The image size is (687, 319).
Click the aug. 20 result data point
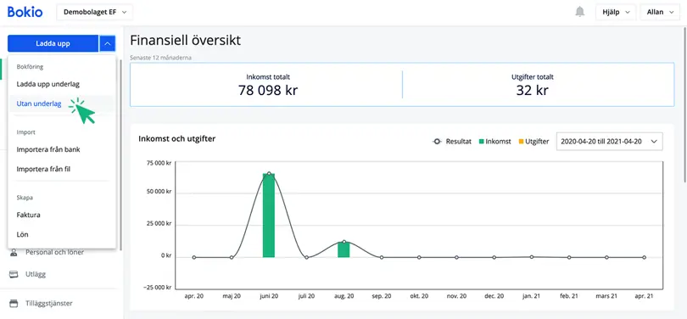(344, 242)
